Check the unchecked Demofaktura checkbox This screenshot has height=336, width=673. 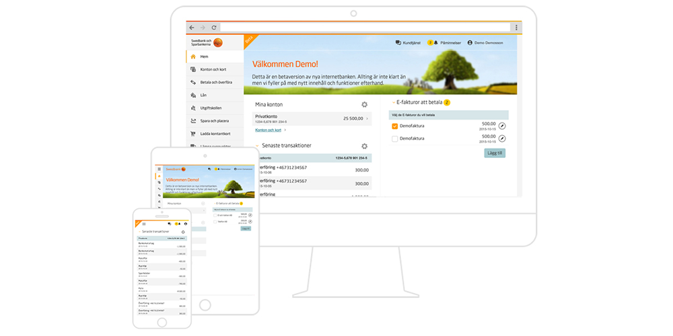click(x=395, y=138)
